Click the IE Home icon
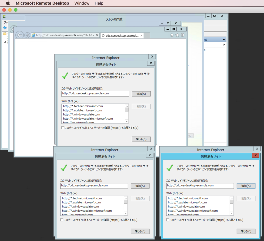264x241 pixels. pyautogui.click(x=172, y=35)
